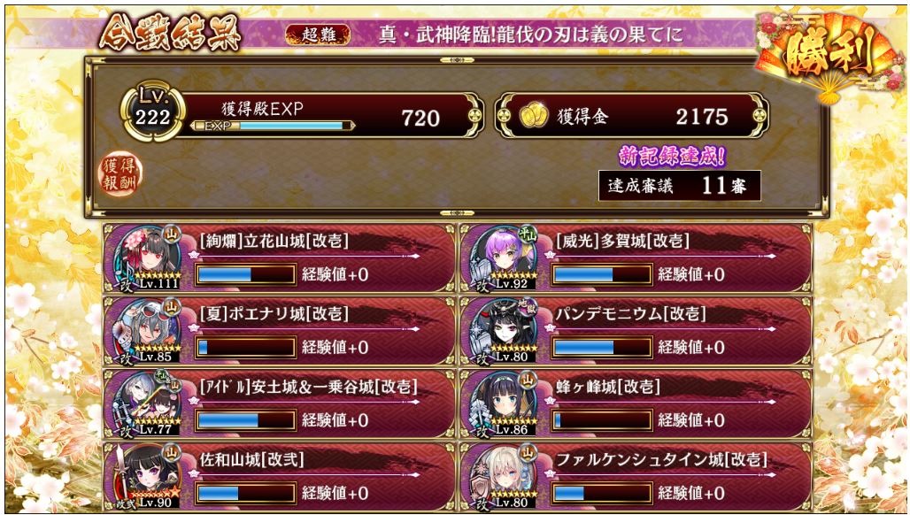This screenshot has height=515, width=910.
Task: Click the 超難 difficulty badge
Action: [318, 35]
